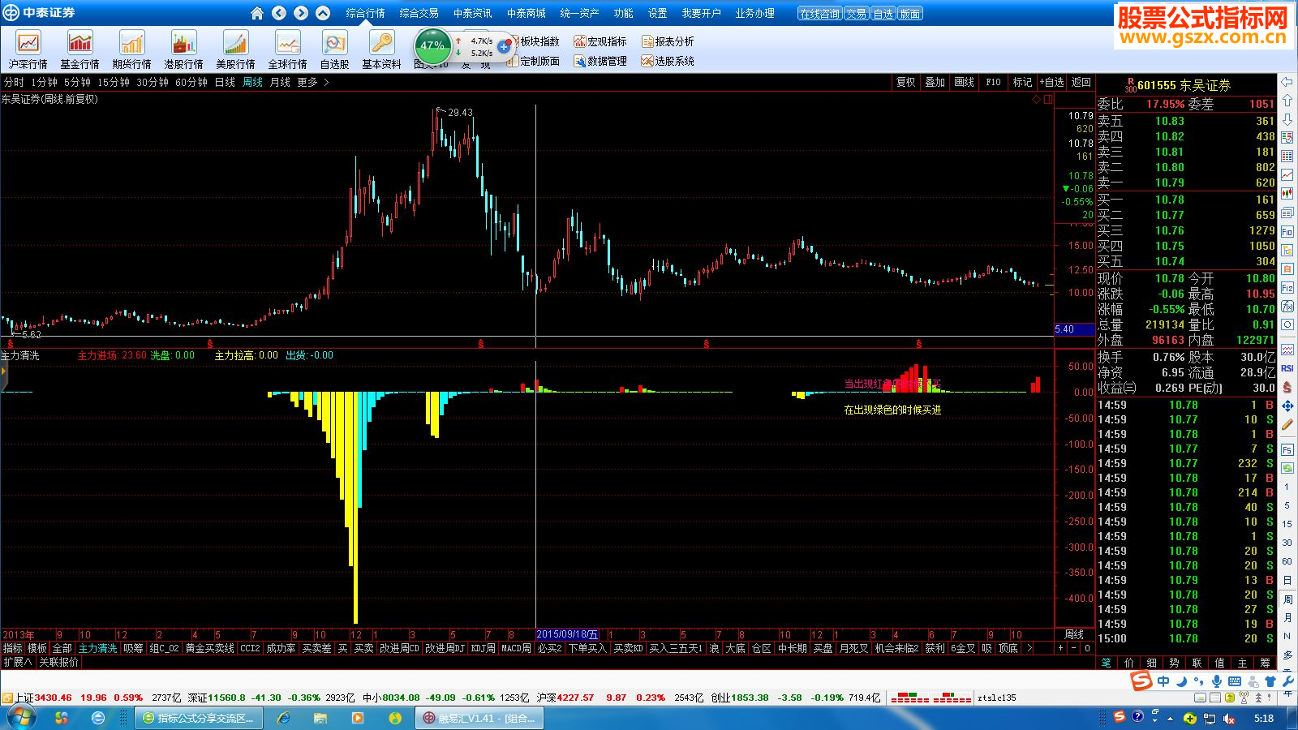Select MACD周 indicator tab
Viewport: 1298px width, 730px height.
pos(516,648)
